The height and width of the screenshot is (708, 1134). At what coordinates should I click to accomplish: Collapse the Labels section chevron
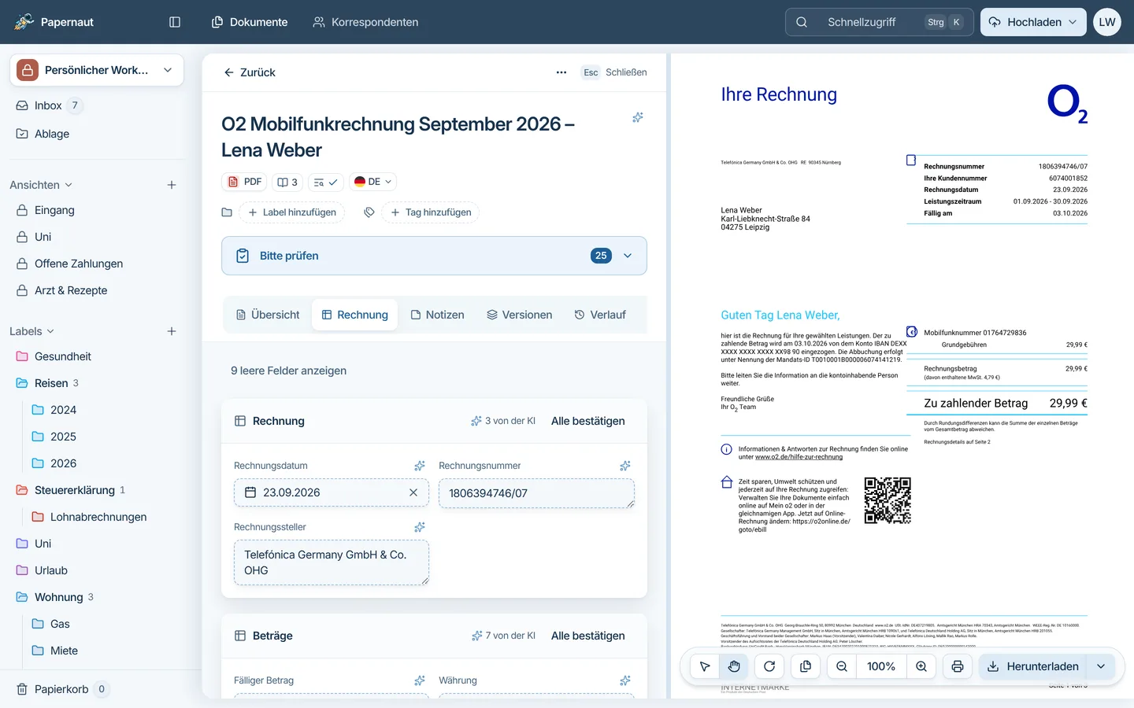(x=51, y=331)
